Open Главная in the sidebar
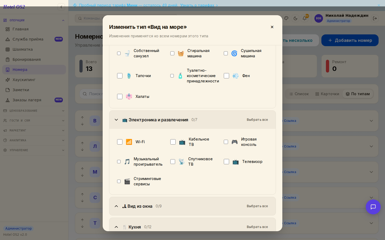Screen dimensions: 385x240 (34, 29)
